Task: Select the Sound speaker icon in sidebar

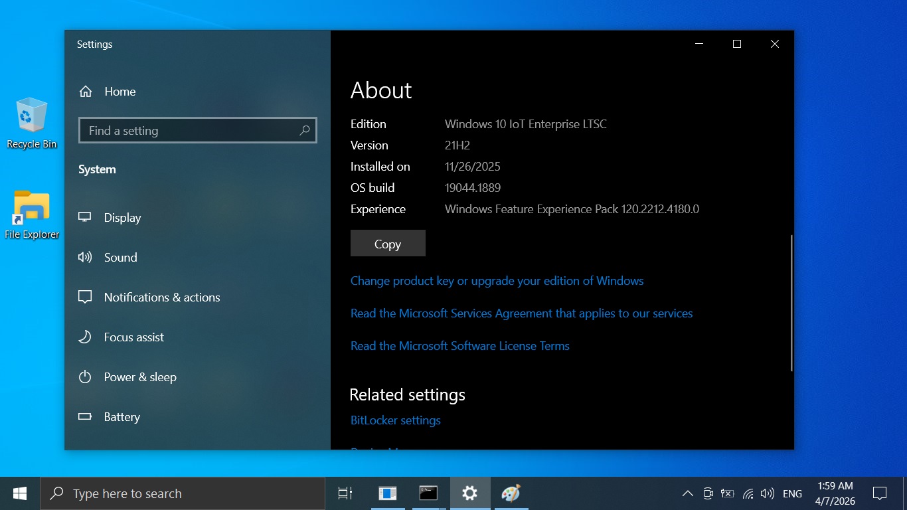Action: tap(85, 257)
